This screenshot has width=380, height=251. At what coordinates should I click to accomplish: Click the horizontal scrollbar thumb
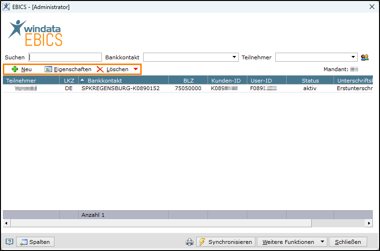(x=161, y=223)
